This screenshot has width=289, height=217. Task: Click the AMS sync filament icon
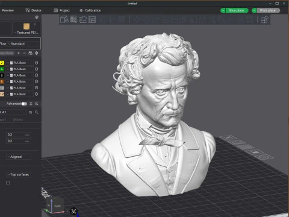click(x=30, y=53)
